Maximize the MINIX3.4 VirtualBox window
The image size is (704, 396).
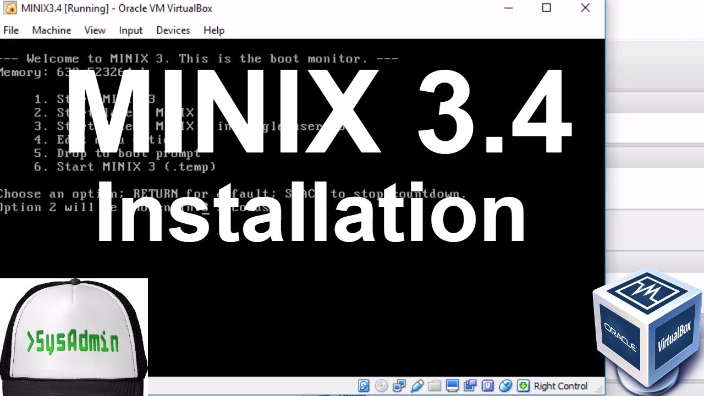pyautogui.click(x=547, y=8)
